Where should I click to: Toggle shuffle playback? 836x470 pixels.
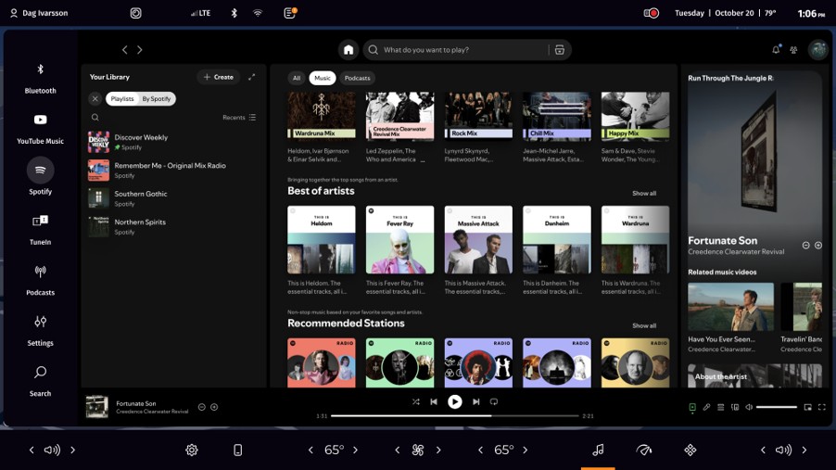[x=415, y=401]
